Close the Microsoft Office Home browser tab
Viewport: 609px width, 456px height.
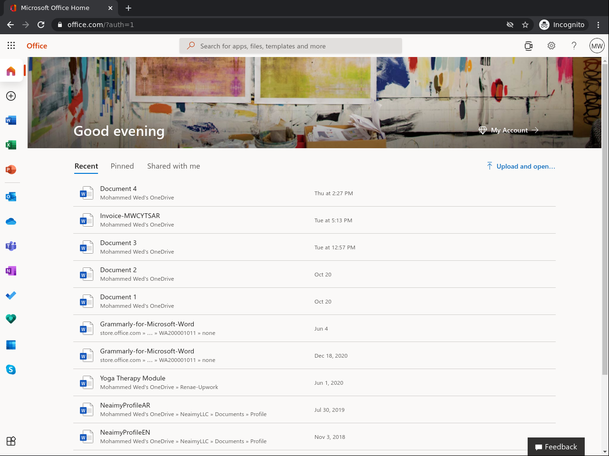(110, 8)
